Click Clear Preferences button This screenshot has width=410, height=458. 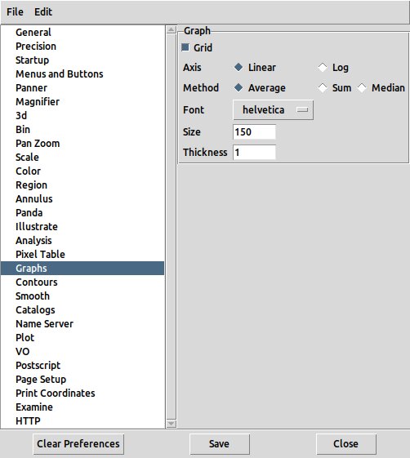(78, 443)
